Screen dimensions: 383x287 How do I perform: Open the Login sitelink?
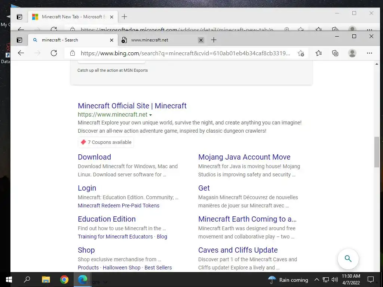[x=87, y=188]
